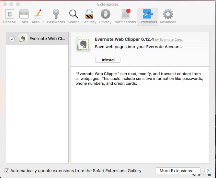
Task: Click the Evernote elephant icon in details
Action: point(83,44)
